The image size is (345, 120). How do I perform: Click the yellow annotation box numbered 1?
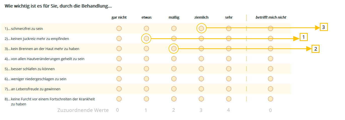pyautogui.click(x=304, y=37)
